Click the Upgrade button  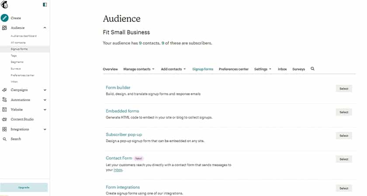click(x=24, y=188)
